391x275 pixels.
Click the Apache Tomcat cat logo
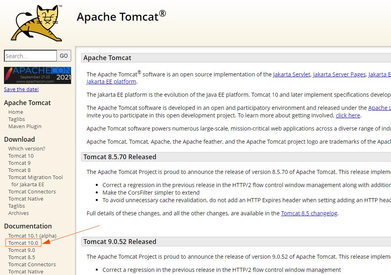point(36,23)
